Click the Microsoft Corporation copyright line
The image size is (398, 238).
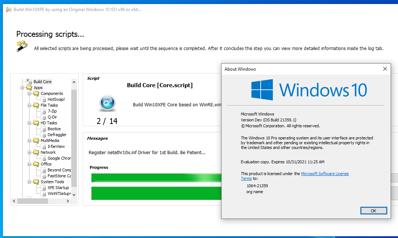click(x=280, y=126)
